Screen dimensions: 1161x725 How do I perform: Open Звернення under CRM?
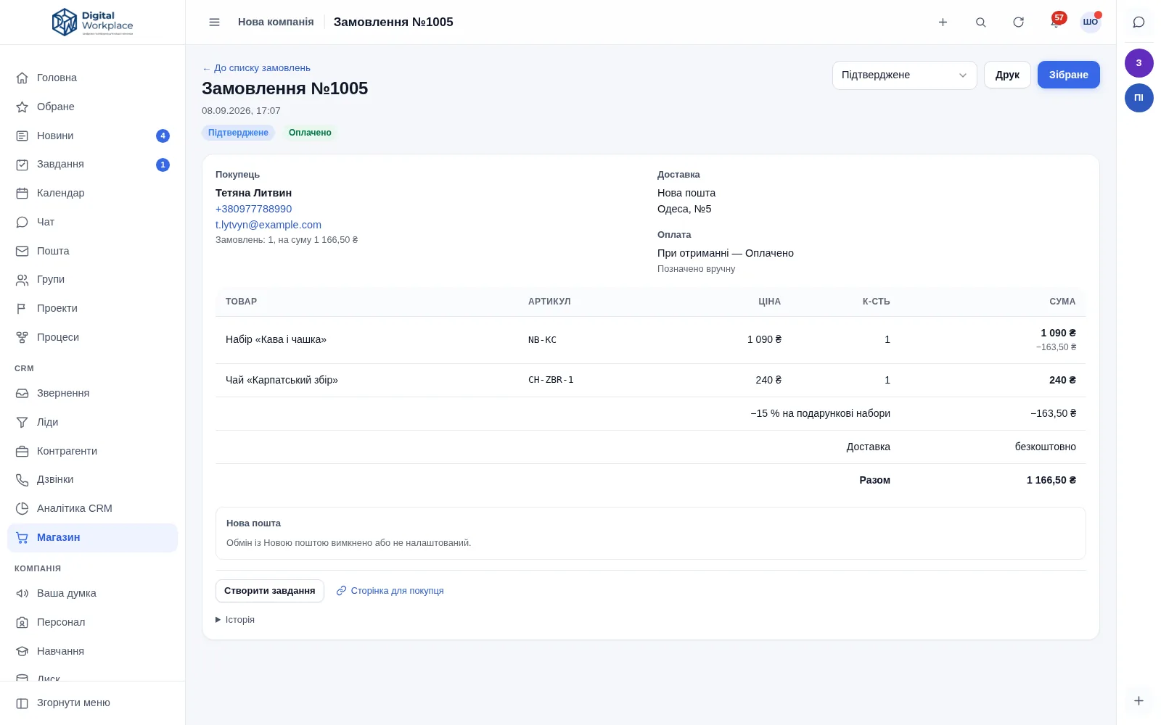click(x=92, y=393)
